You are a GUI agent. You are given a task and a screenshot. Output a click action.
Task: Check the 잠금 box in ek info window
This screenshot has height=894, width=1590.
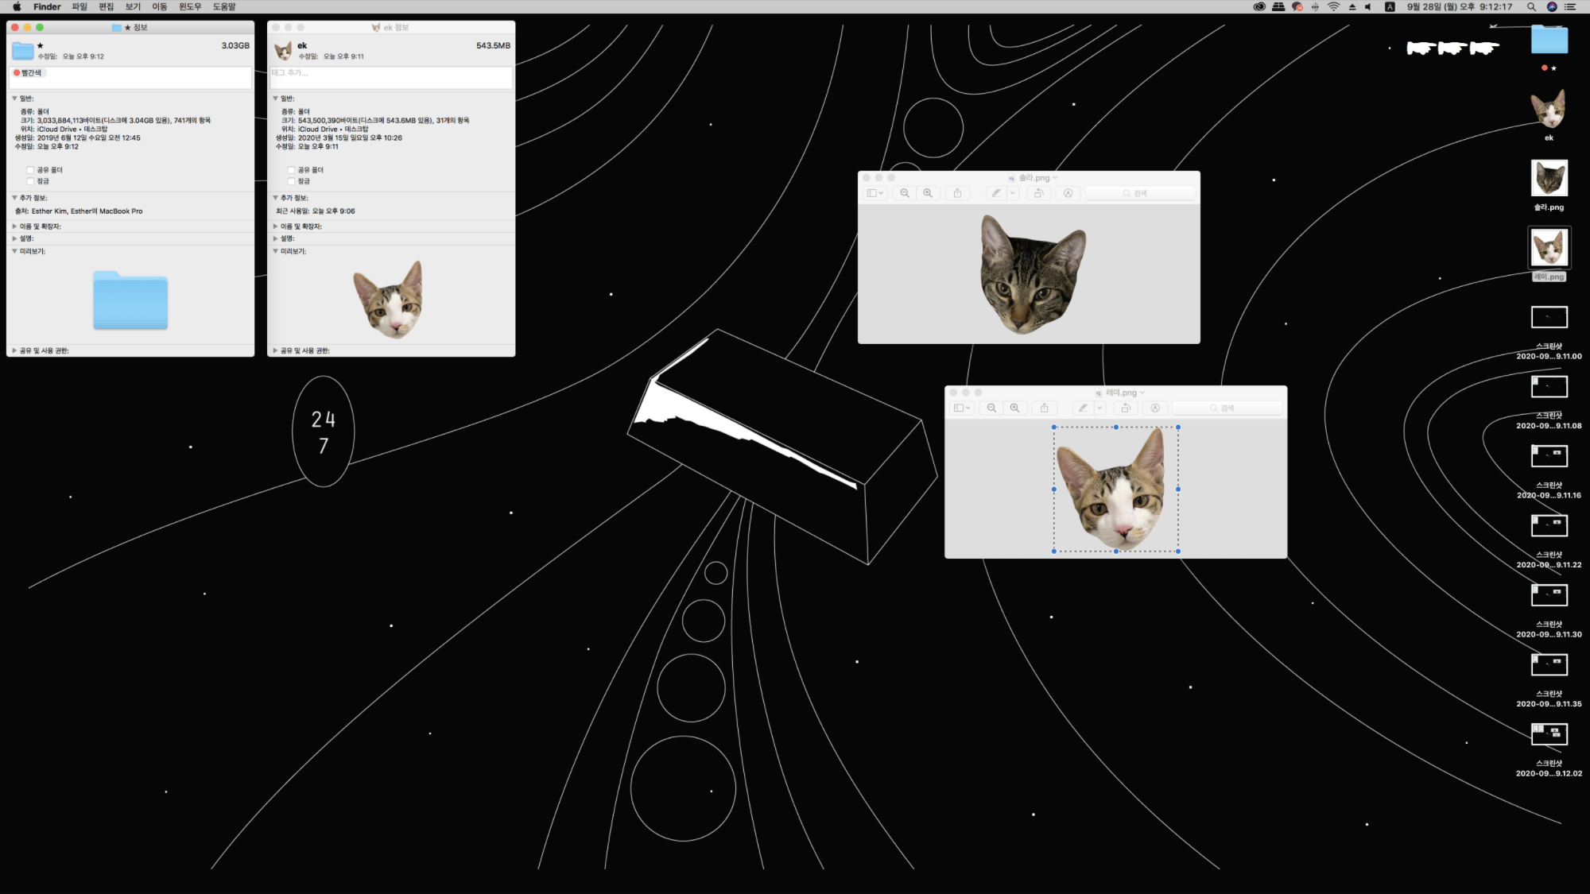pos(291,181)
